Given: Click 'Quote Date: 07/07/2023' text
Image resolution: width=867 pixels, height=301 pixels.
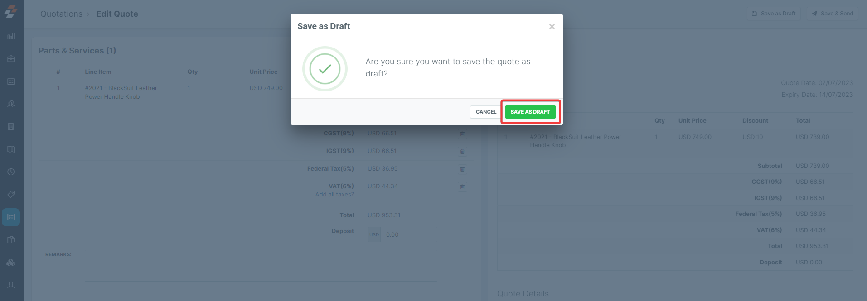Looking at the screenshot, I should click(x=817, y=83).
